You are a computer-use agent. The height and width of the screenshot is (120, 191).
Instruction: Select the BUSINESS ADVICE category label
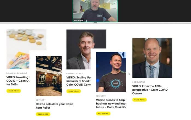coord(75,73)
